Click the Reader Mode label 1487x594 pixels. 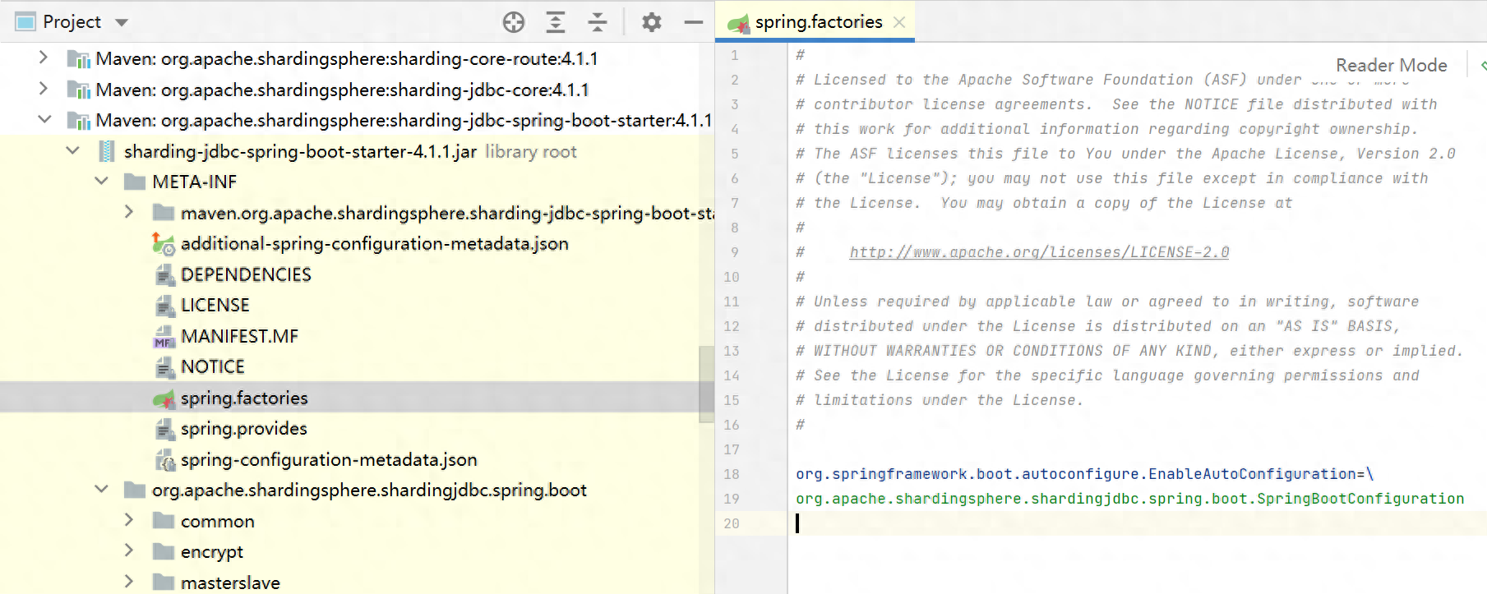(1391, 65)
